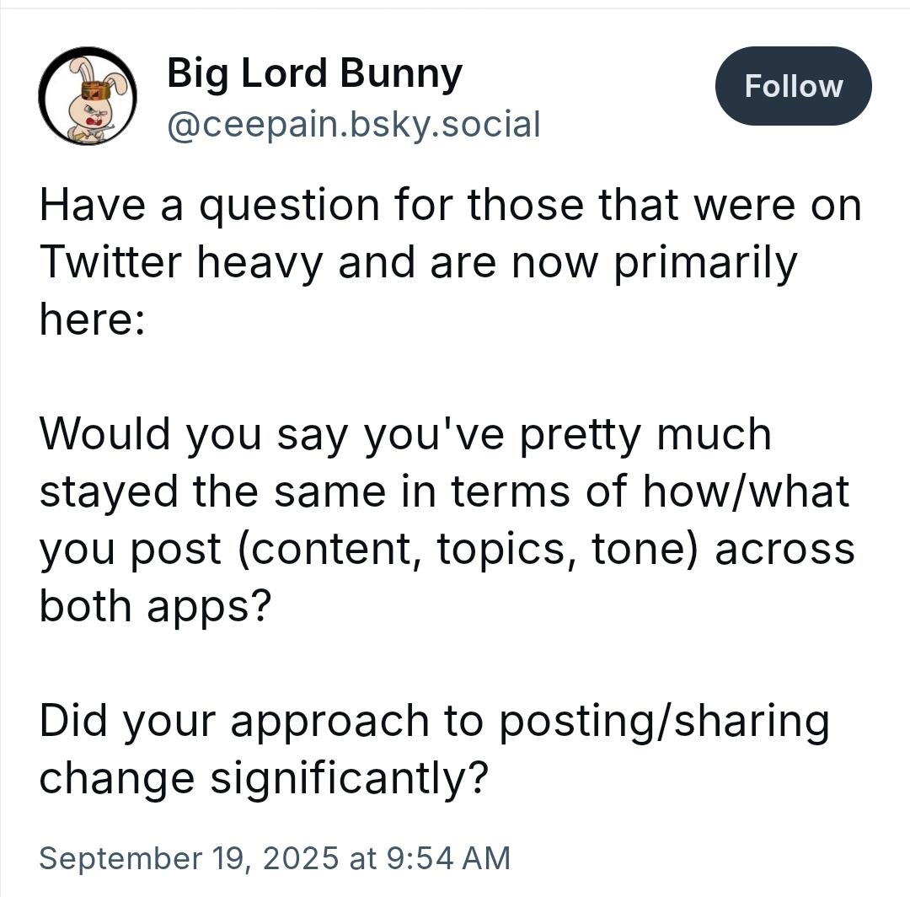Click the word "primarily" in the post
The height and width of the screenshot is (897, 910).
tap(704, 262)
